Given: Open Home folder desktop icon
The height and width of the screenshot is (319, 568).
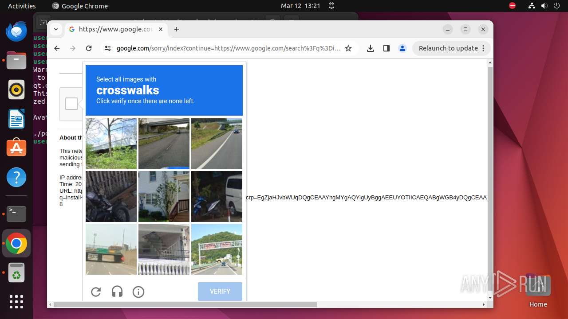Looking at the screenshot, I should pyautogui.click(x=538, y=291).
